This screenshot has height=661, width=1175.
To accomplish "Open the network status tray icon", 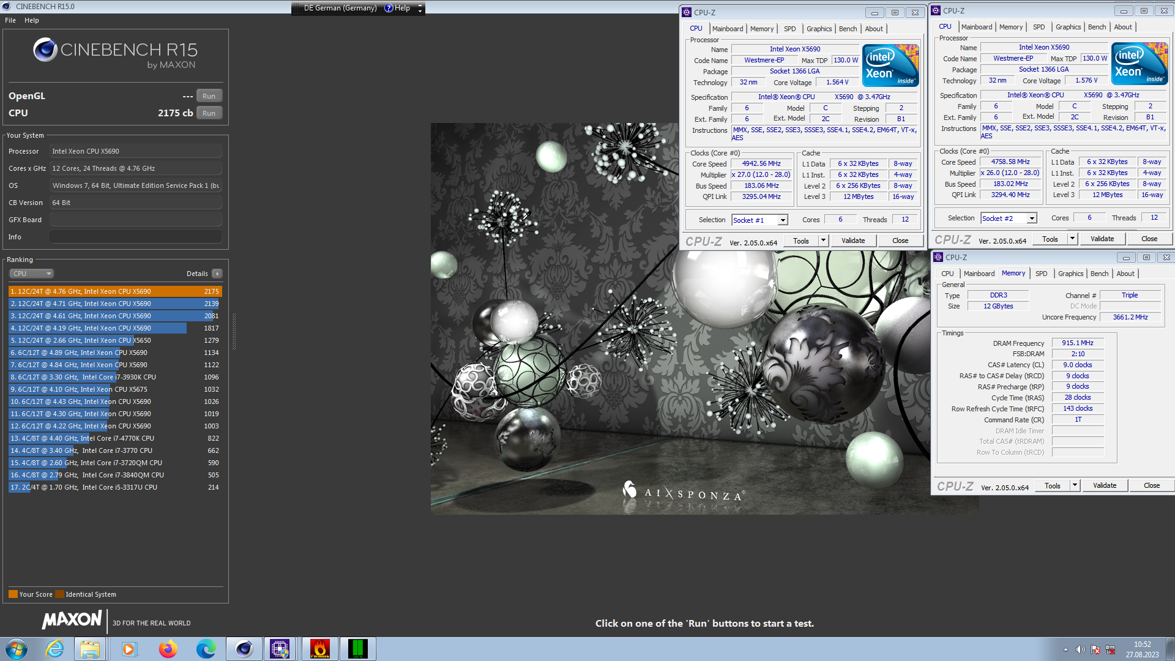I will coord(1110,649).
